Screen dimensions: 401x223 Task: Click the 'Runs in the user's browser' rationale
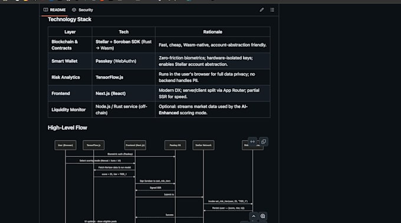click(212, 77)
